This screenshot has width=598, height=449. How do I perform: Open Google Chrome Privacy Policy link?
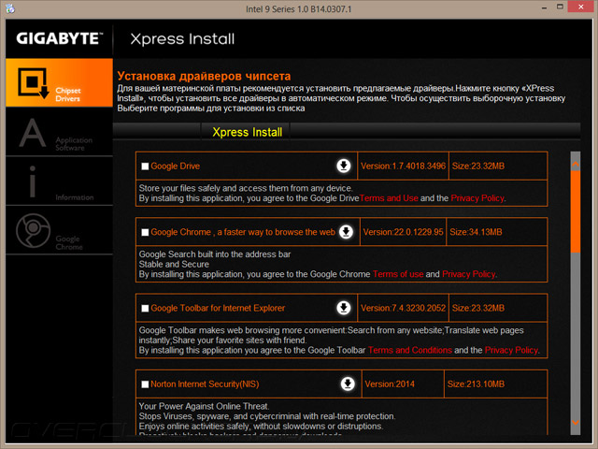469,274
